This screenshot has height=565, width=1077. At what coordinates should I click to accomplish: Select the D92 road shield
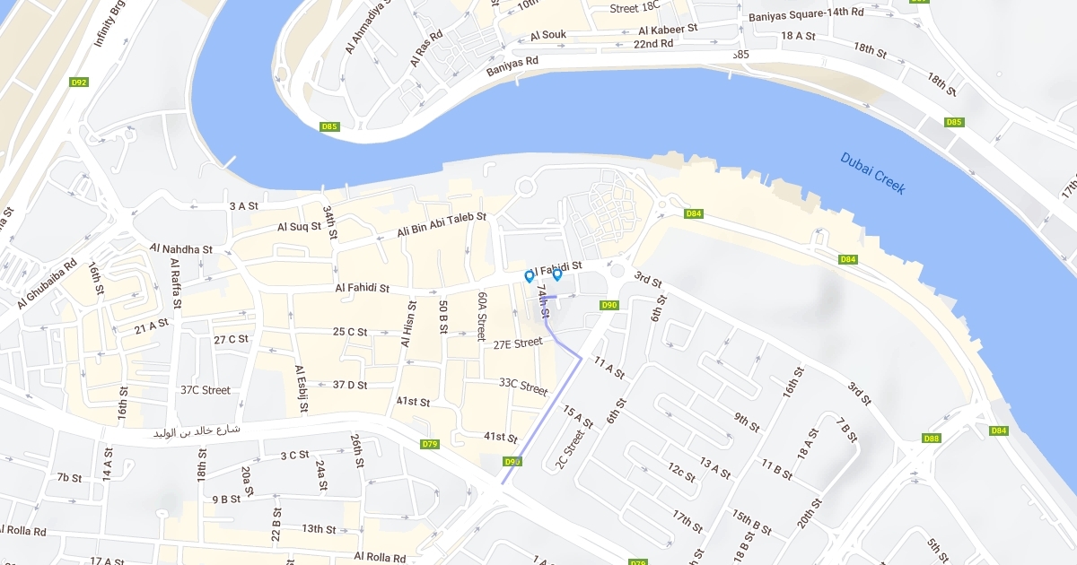coord(79,83)
